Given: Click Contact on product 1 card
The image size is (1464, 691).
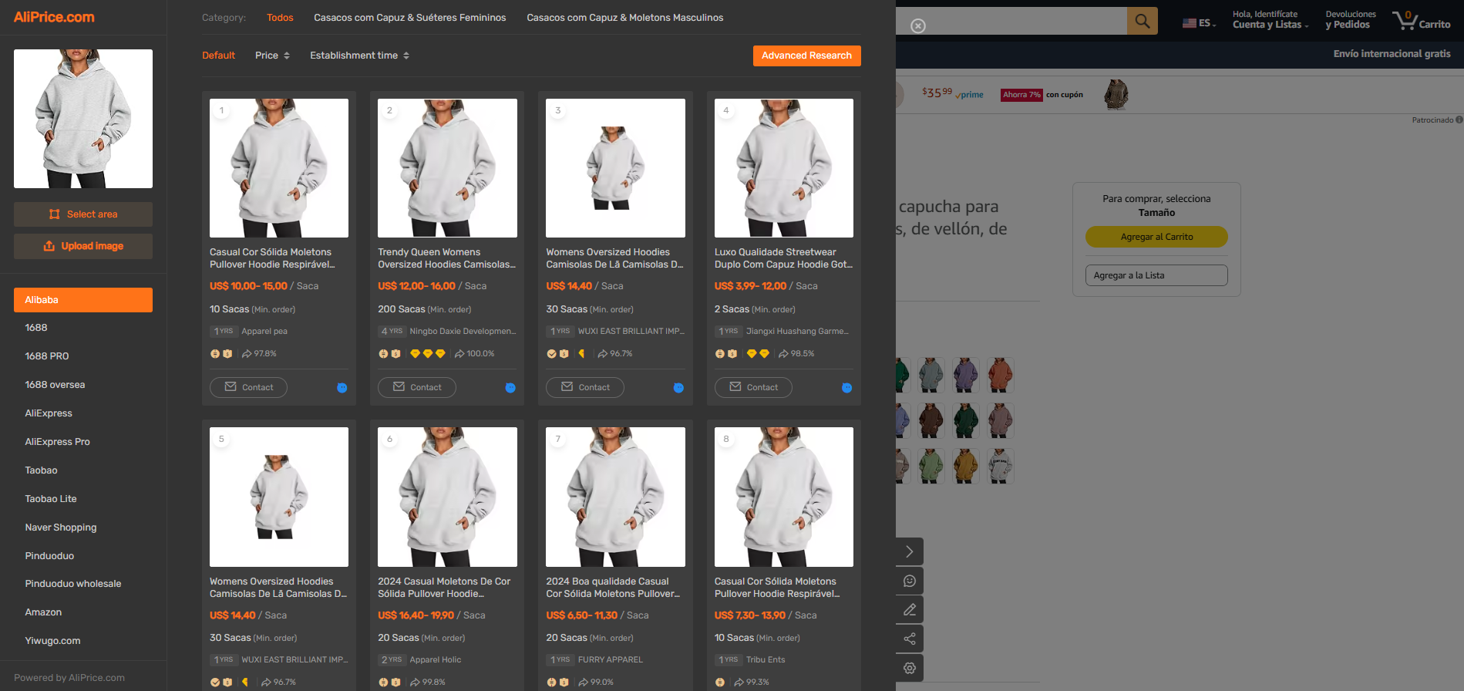Looking at the screenshot, I should [x=248, y=387].
